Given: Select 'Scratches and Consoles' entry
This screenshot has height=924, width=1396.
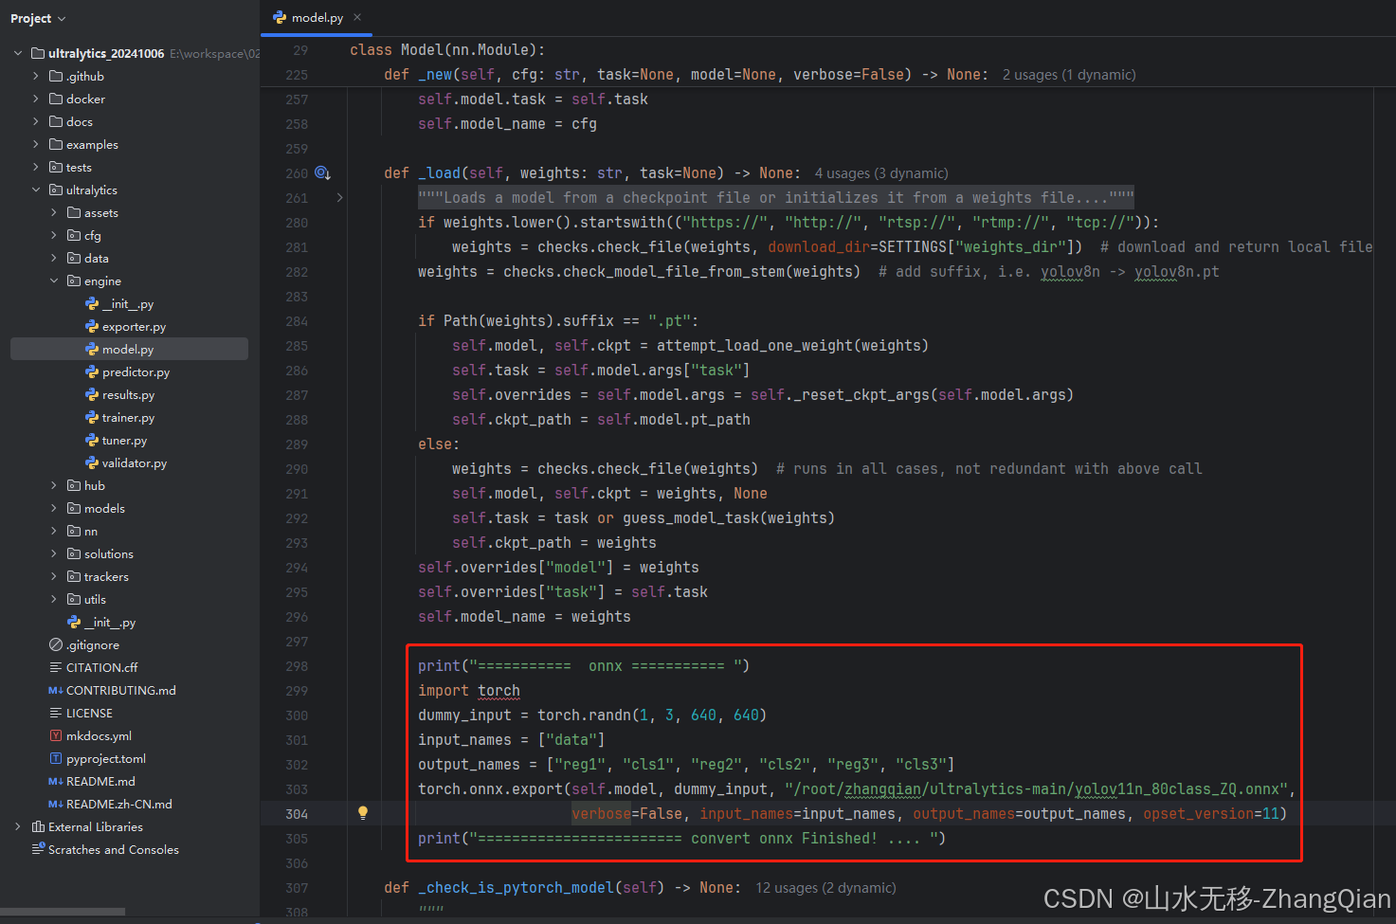Looking at the screenshot, I should [114, 849].
